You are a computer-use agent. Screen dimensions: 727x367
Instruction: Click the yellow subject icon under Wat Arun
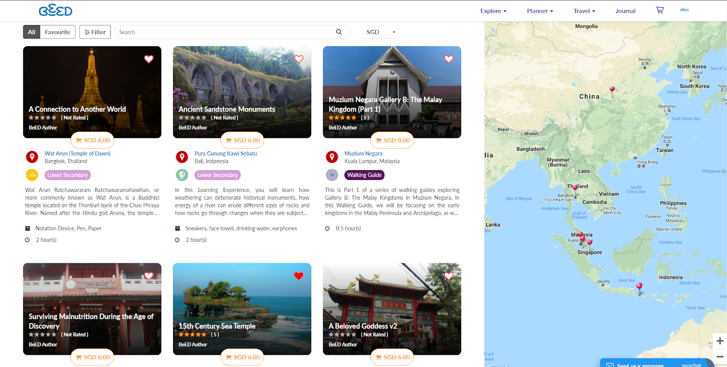(32, 175)
